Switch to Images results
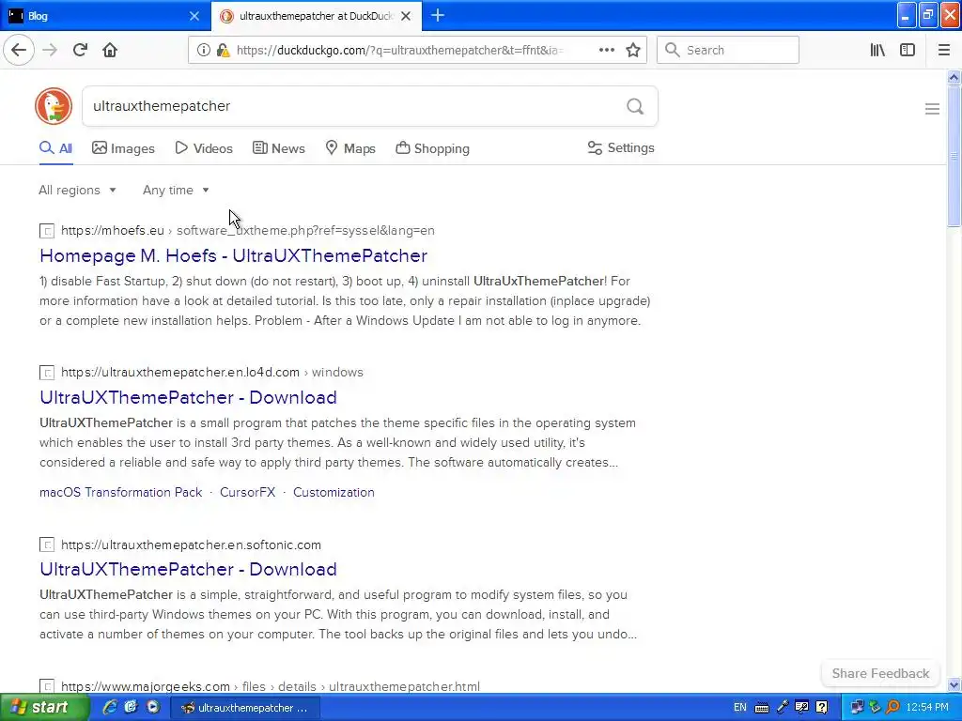This screenshot has height=721, width=962. pos(123,148)
